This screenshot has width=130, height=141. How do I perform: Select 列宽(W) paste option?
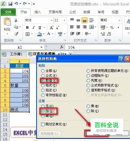point(94,80)
